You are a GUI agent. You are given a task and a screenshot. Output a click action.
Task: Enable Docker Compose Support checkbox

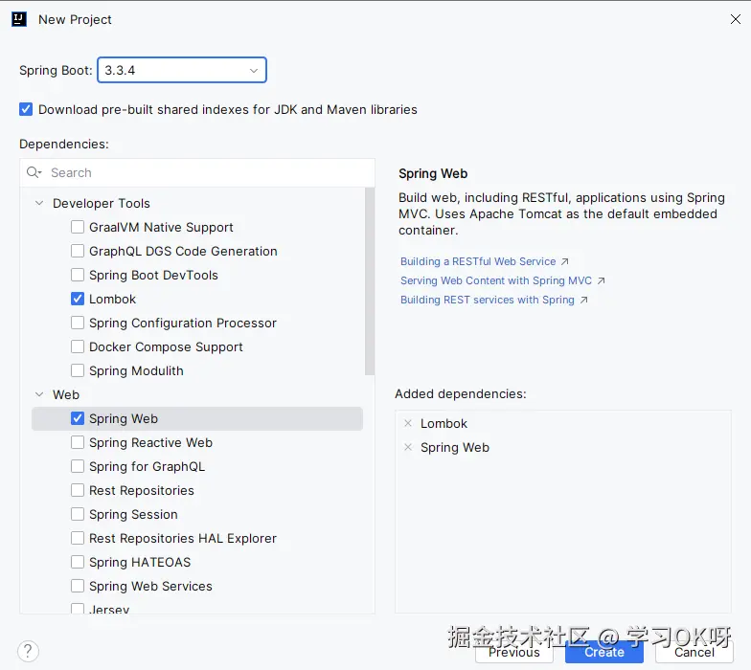78,346
